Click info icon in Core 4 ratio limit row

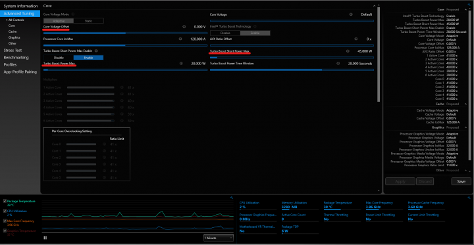point(104,171)
